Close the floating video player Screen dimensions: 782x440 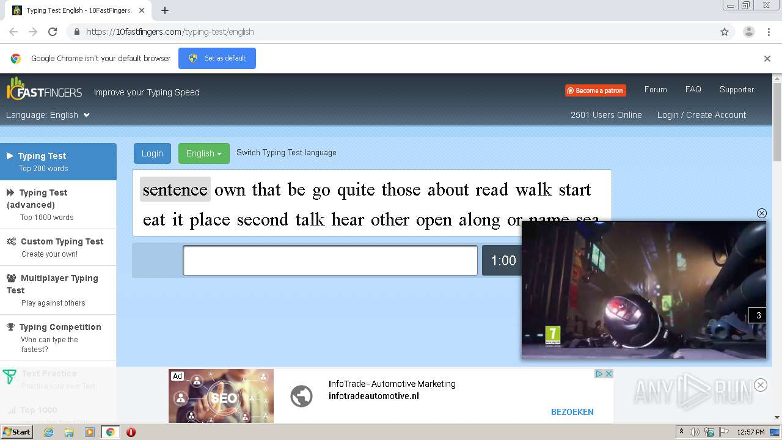[761, 213]
